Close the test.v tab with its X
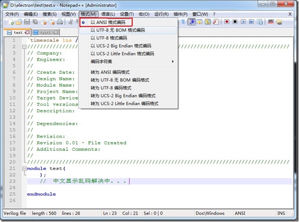 point(27,33)
